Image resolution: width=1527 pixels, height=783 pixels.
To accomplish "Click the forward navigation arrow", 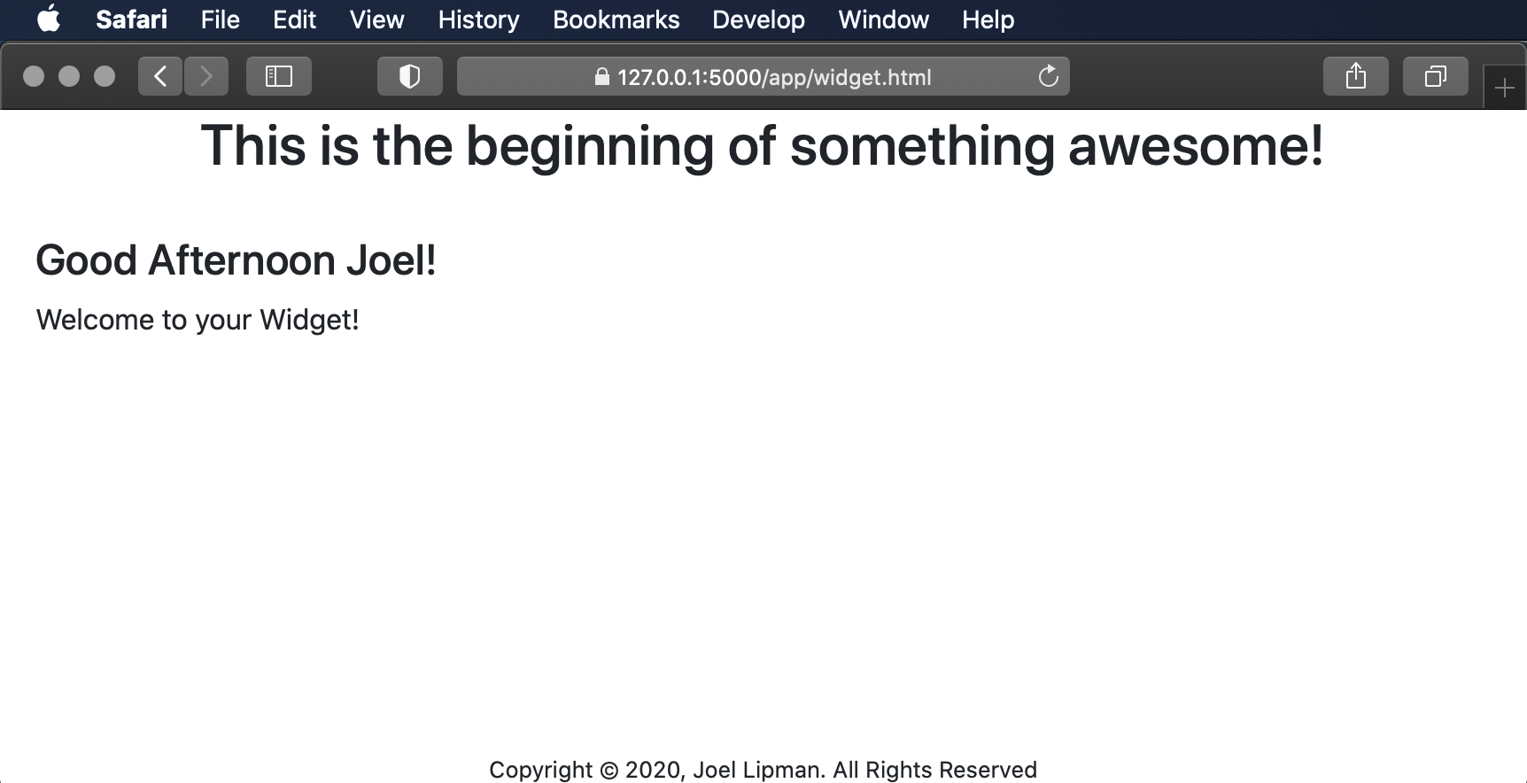I will [x=206, y=77].
